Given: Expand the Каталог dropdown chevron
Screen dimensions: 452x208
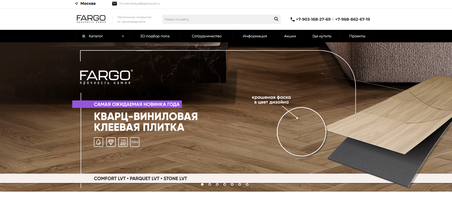Looking at the screenshot, I should pyautogui.click(x=123, y=36).
